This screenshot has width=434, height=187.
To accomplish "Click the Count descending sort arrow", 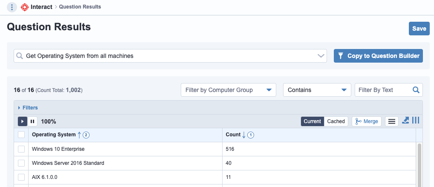I will 244,135.
